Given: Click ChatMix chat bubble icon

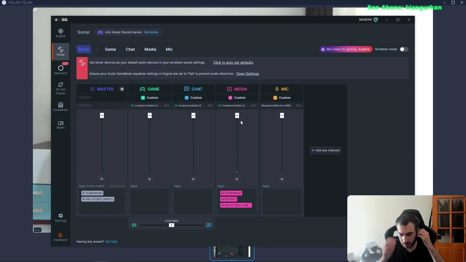Looking at the screenshot, I should coord(209,225).
